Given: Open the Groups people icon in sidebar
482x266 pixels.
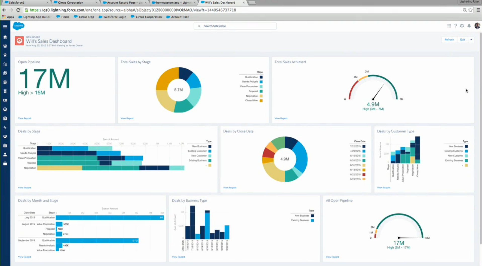Looking at the screenshot, I should (5, 136).
